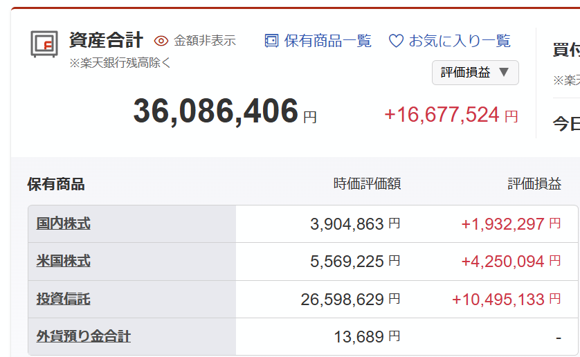The image size is (580, 357).
Task: Open the お気に入り一覧 link
Action: (460, 41)
